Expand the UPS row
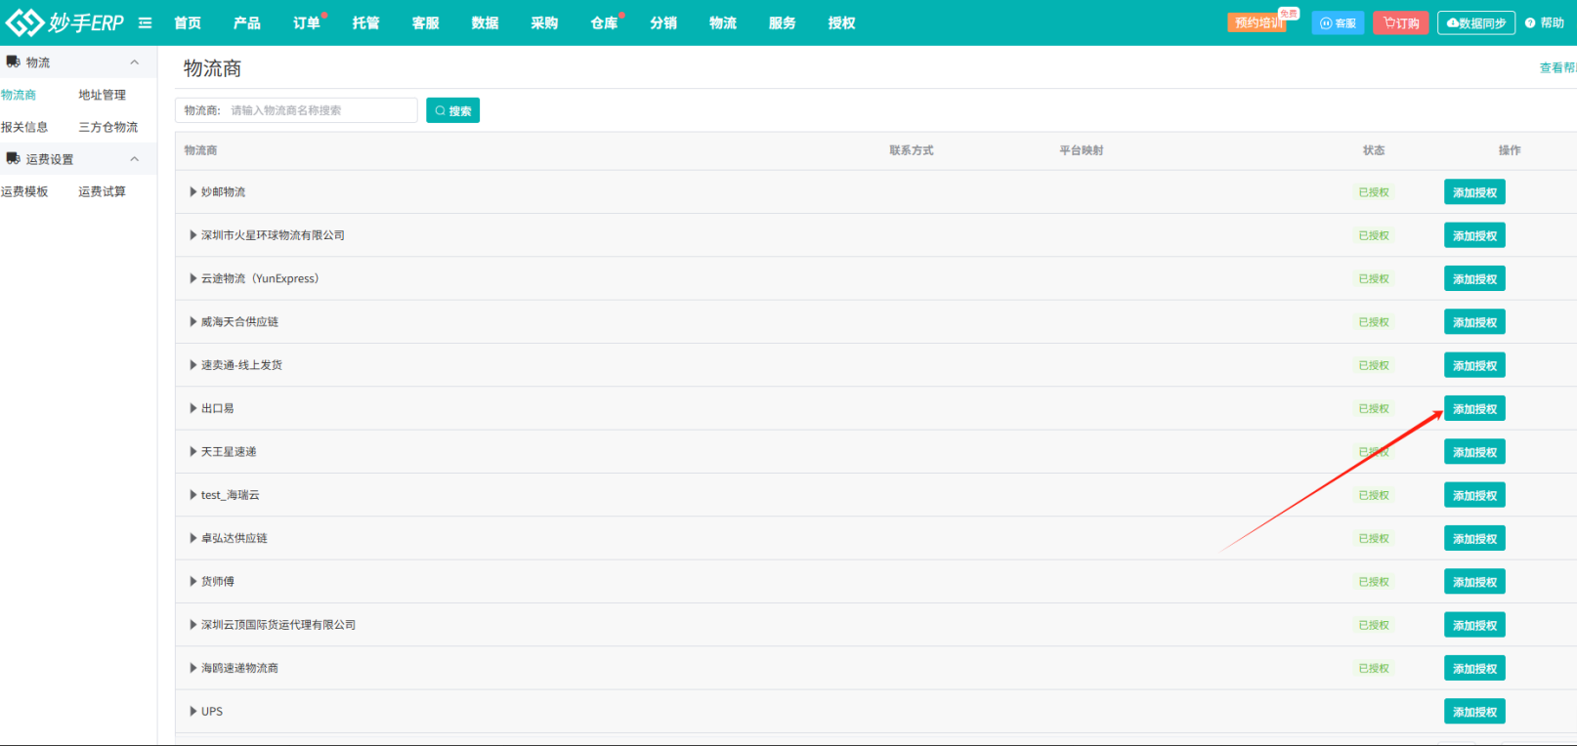Image resolution: width=1577 pixels, height=746 pixels. (x=193, y=711)
